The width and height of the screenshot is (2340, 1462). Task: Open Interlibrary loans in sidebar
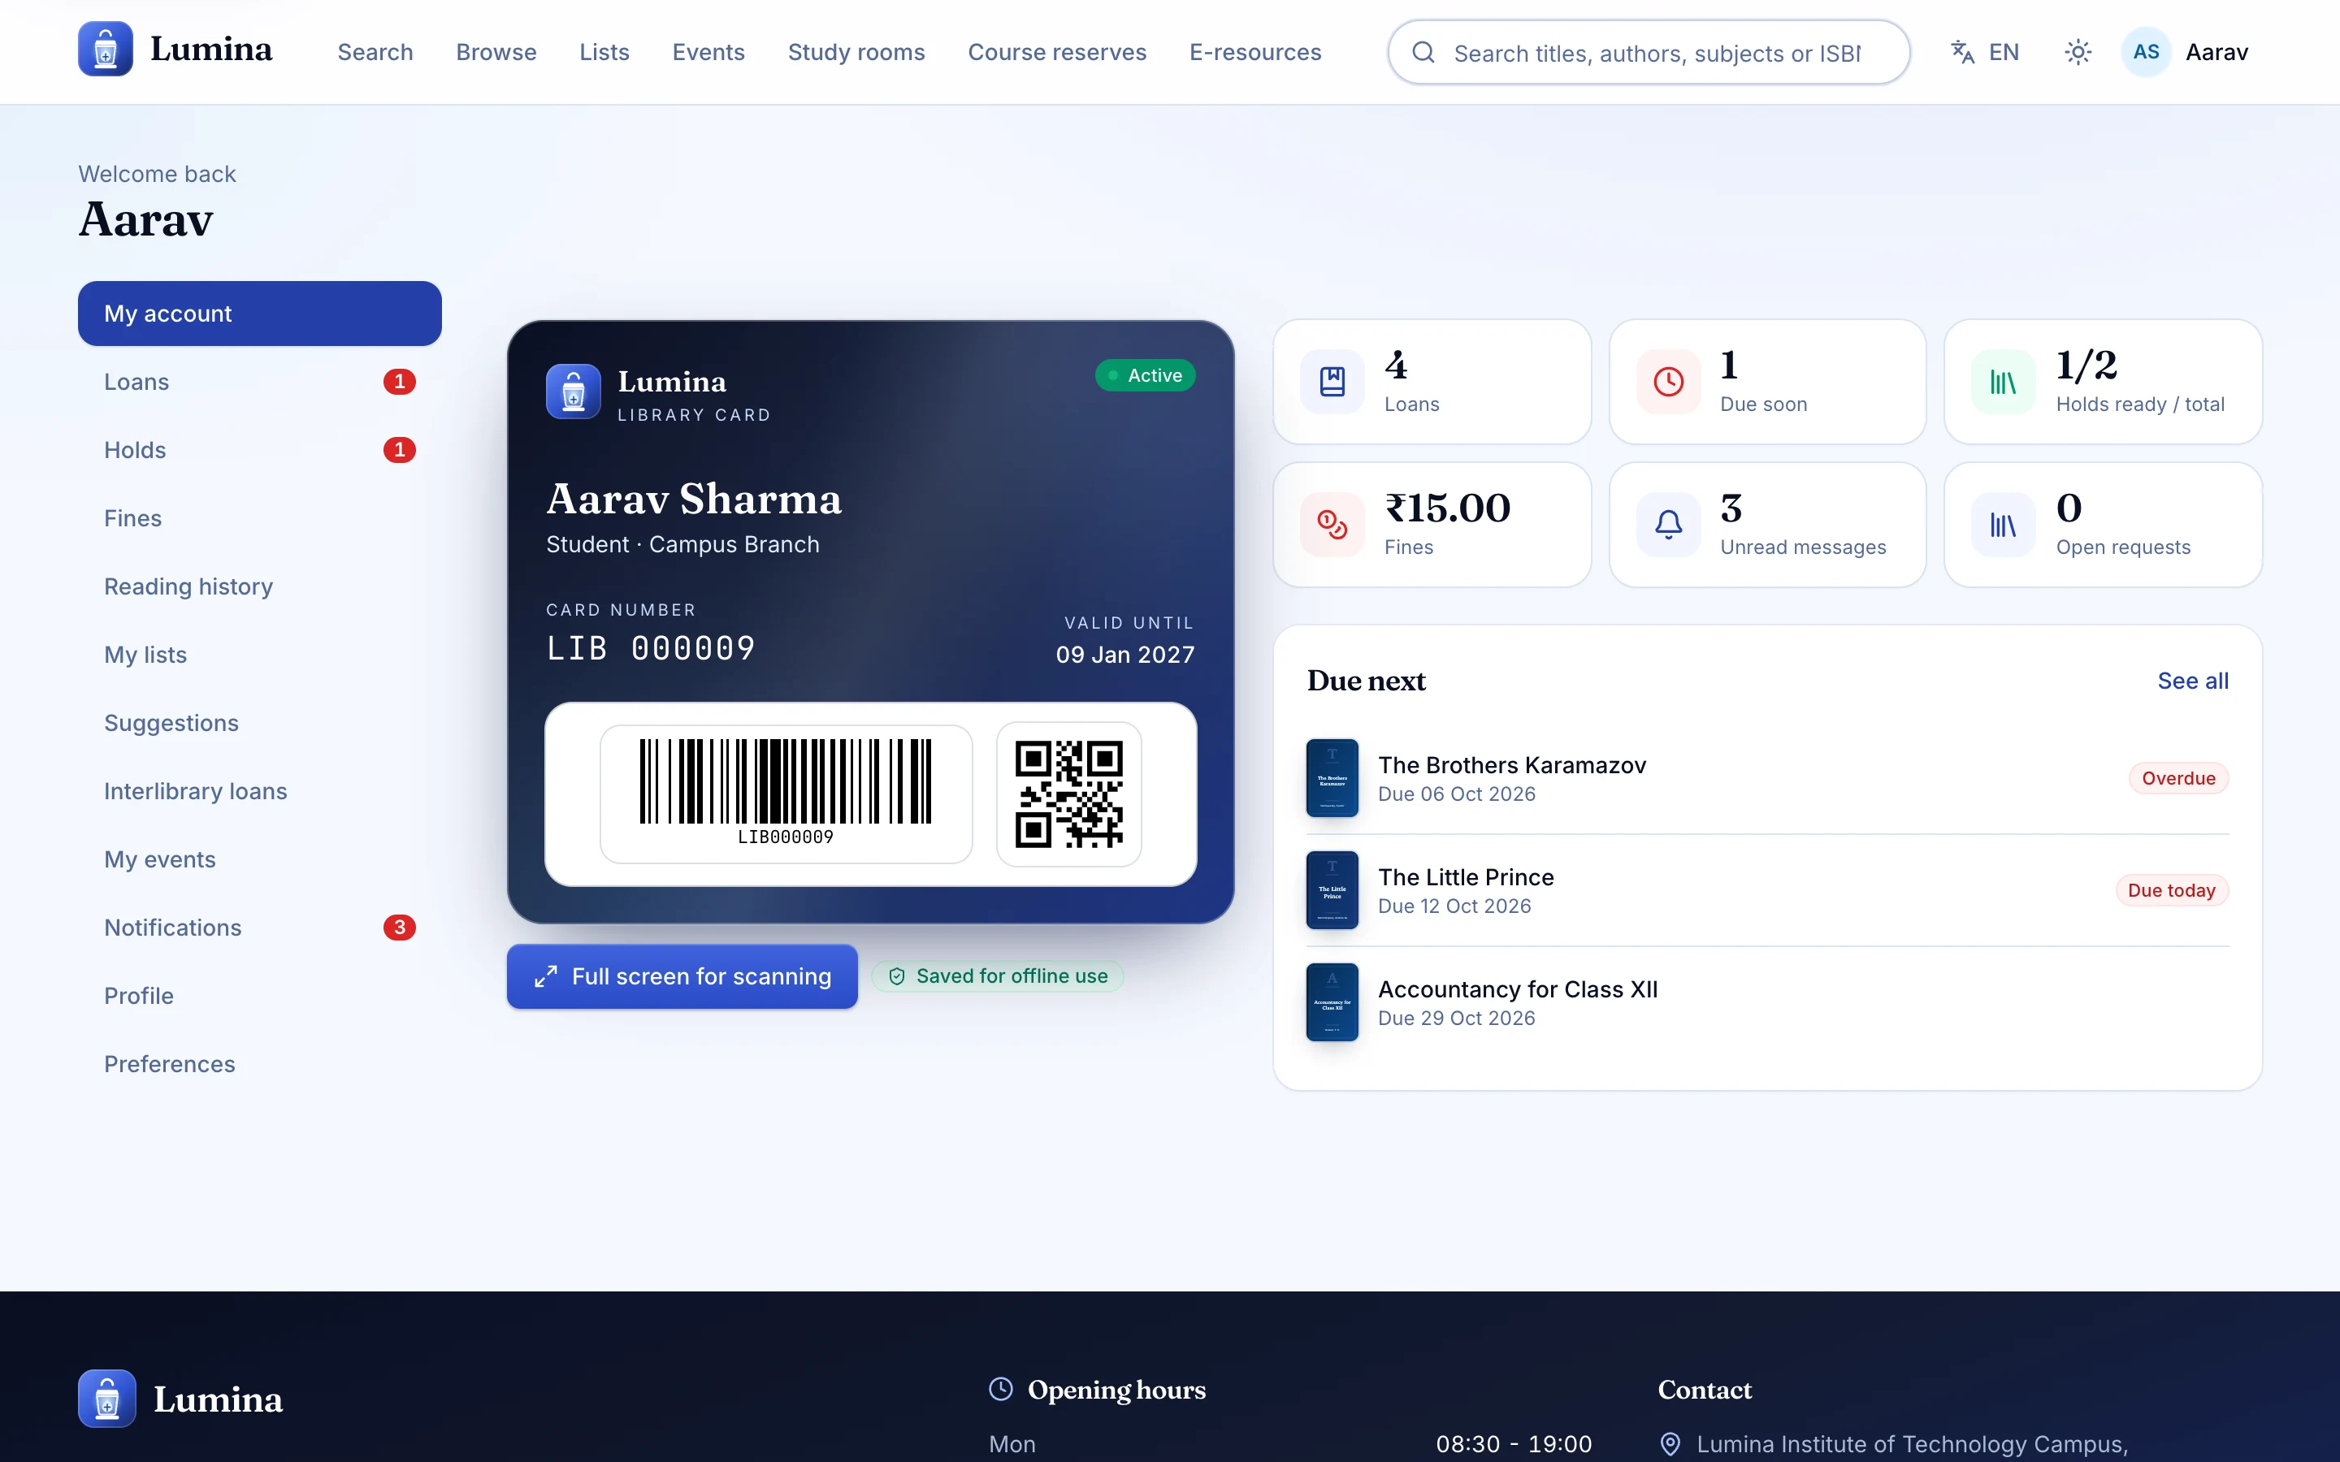(260, 791)
